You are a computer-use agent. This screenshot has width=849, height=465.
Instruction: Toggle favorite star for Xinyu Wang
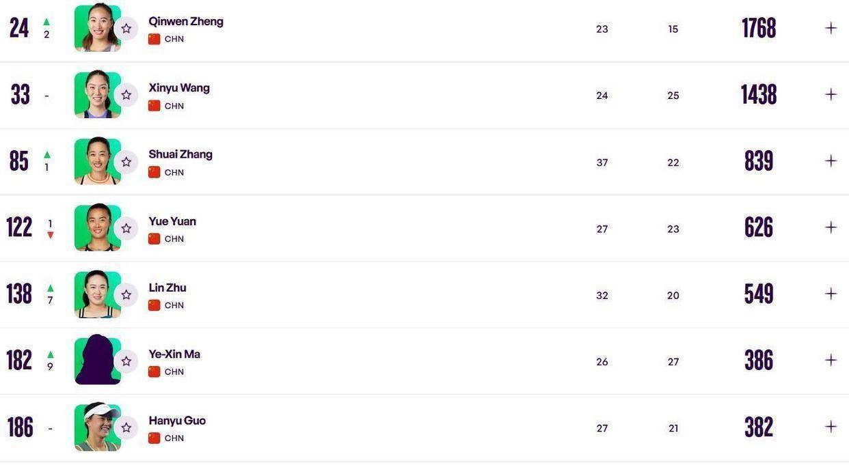(126, 95)
